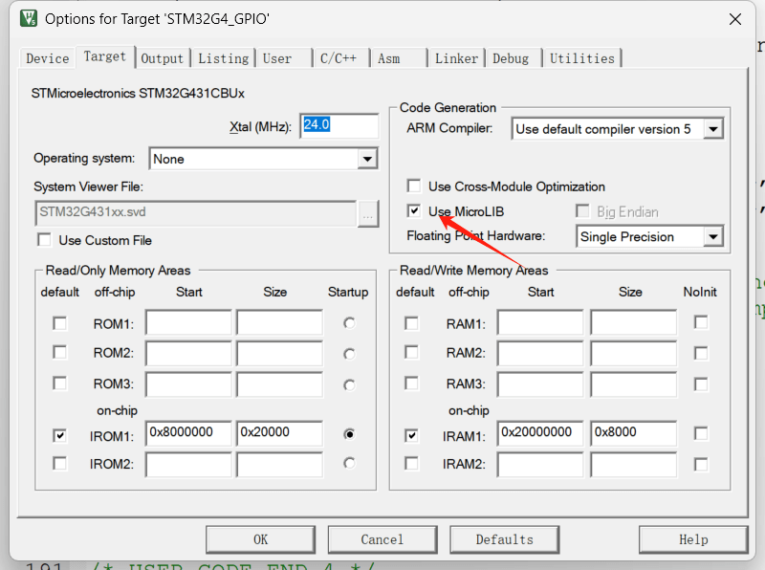
Task: Select the IROM2 Startup radio button
Action: [x=349, y=463]
